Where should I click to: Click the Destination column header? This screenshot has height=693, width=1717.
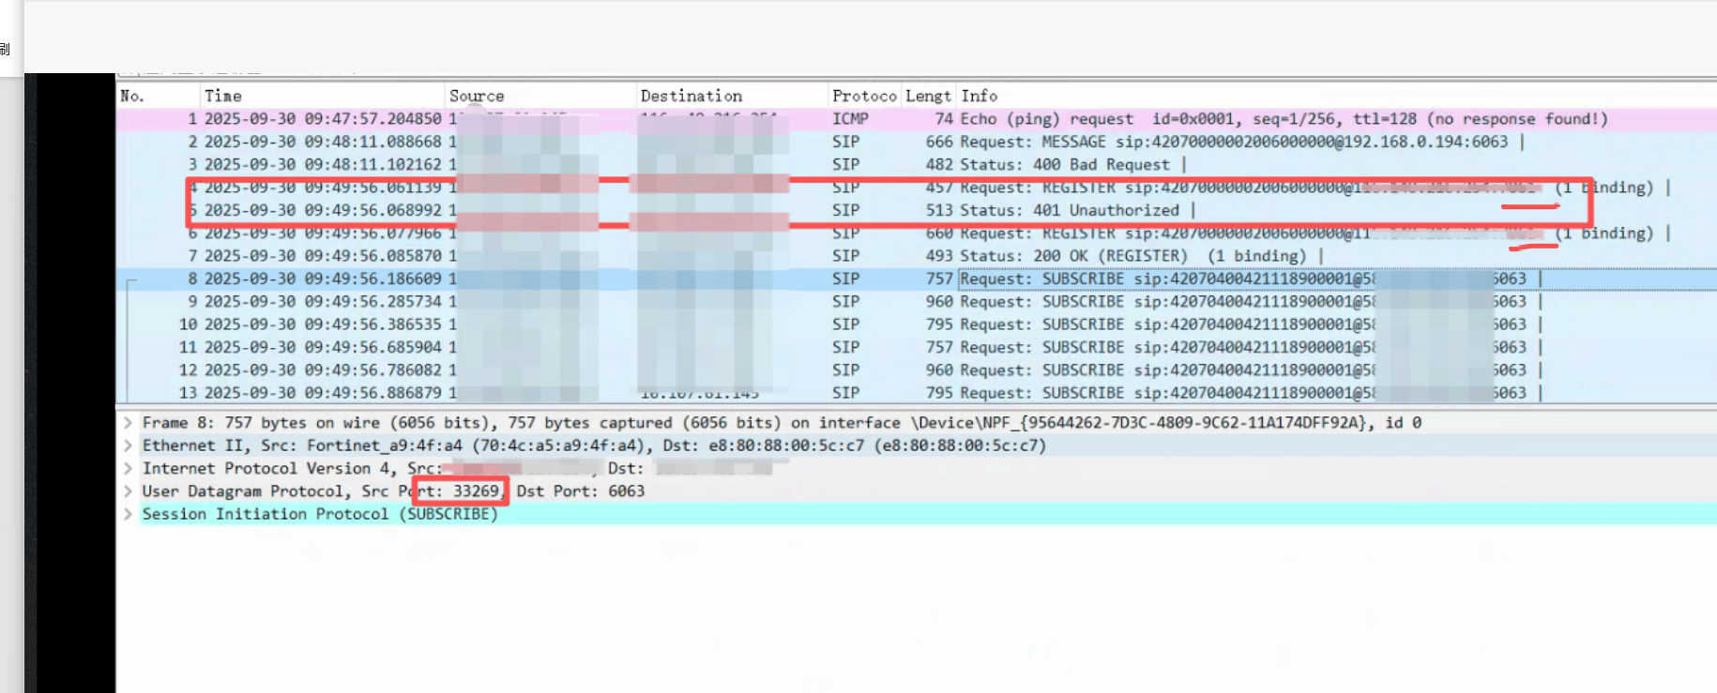coord(691,96)
